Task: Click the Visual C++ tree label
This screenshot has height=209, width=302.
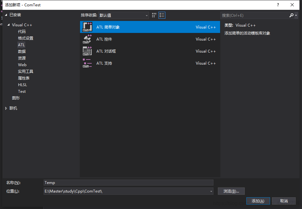Action: 22,25
